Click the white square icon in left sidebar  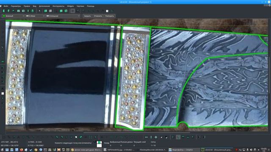[x=3, y=93]
